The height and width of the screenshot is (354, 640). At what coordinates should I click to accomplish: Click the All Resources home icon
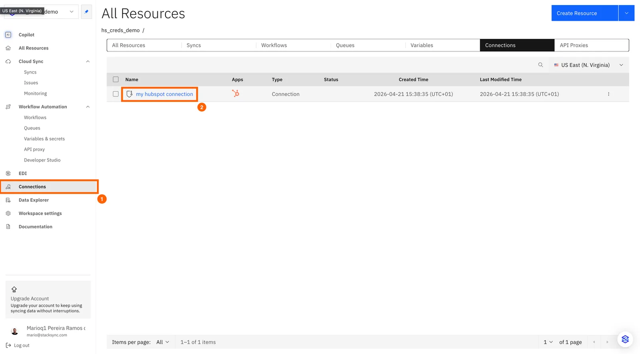(8, 48)
